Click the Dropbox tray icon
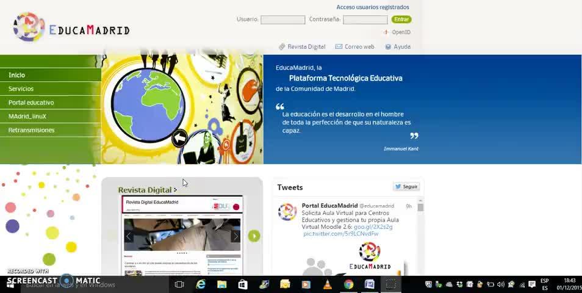This screenshot has width=582, height=293. tap(460, 284)
